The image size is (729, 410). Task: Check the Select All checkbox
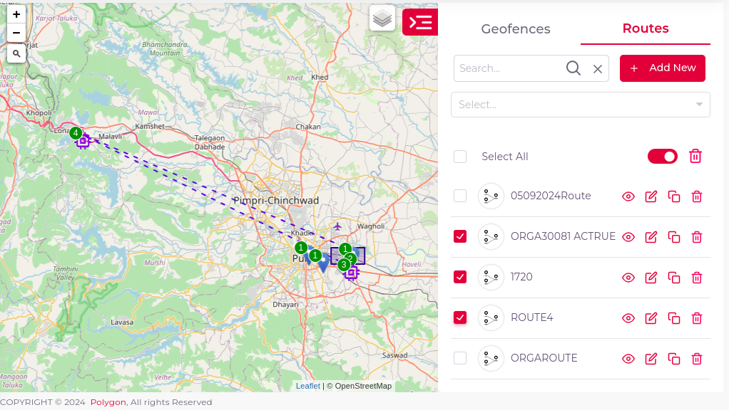point(460,157)
